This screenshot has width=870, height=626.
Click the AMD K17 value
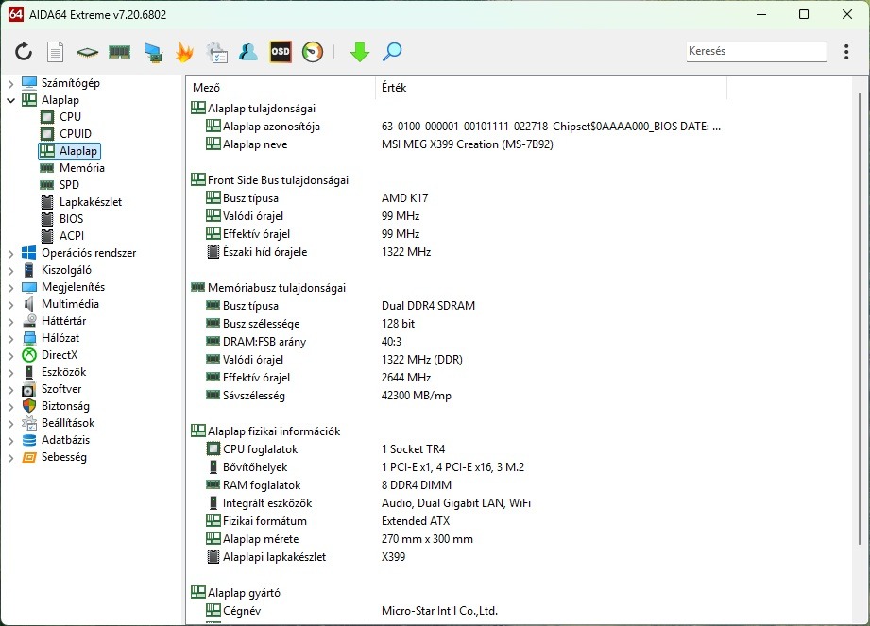(x=404, y=198)
